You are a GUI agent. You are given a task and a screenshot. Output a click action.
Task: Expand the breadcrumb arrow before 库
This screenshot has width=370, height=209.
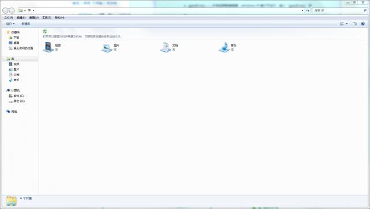pos(25,10)
